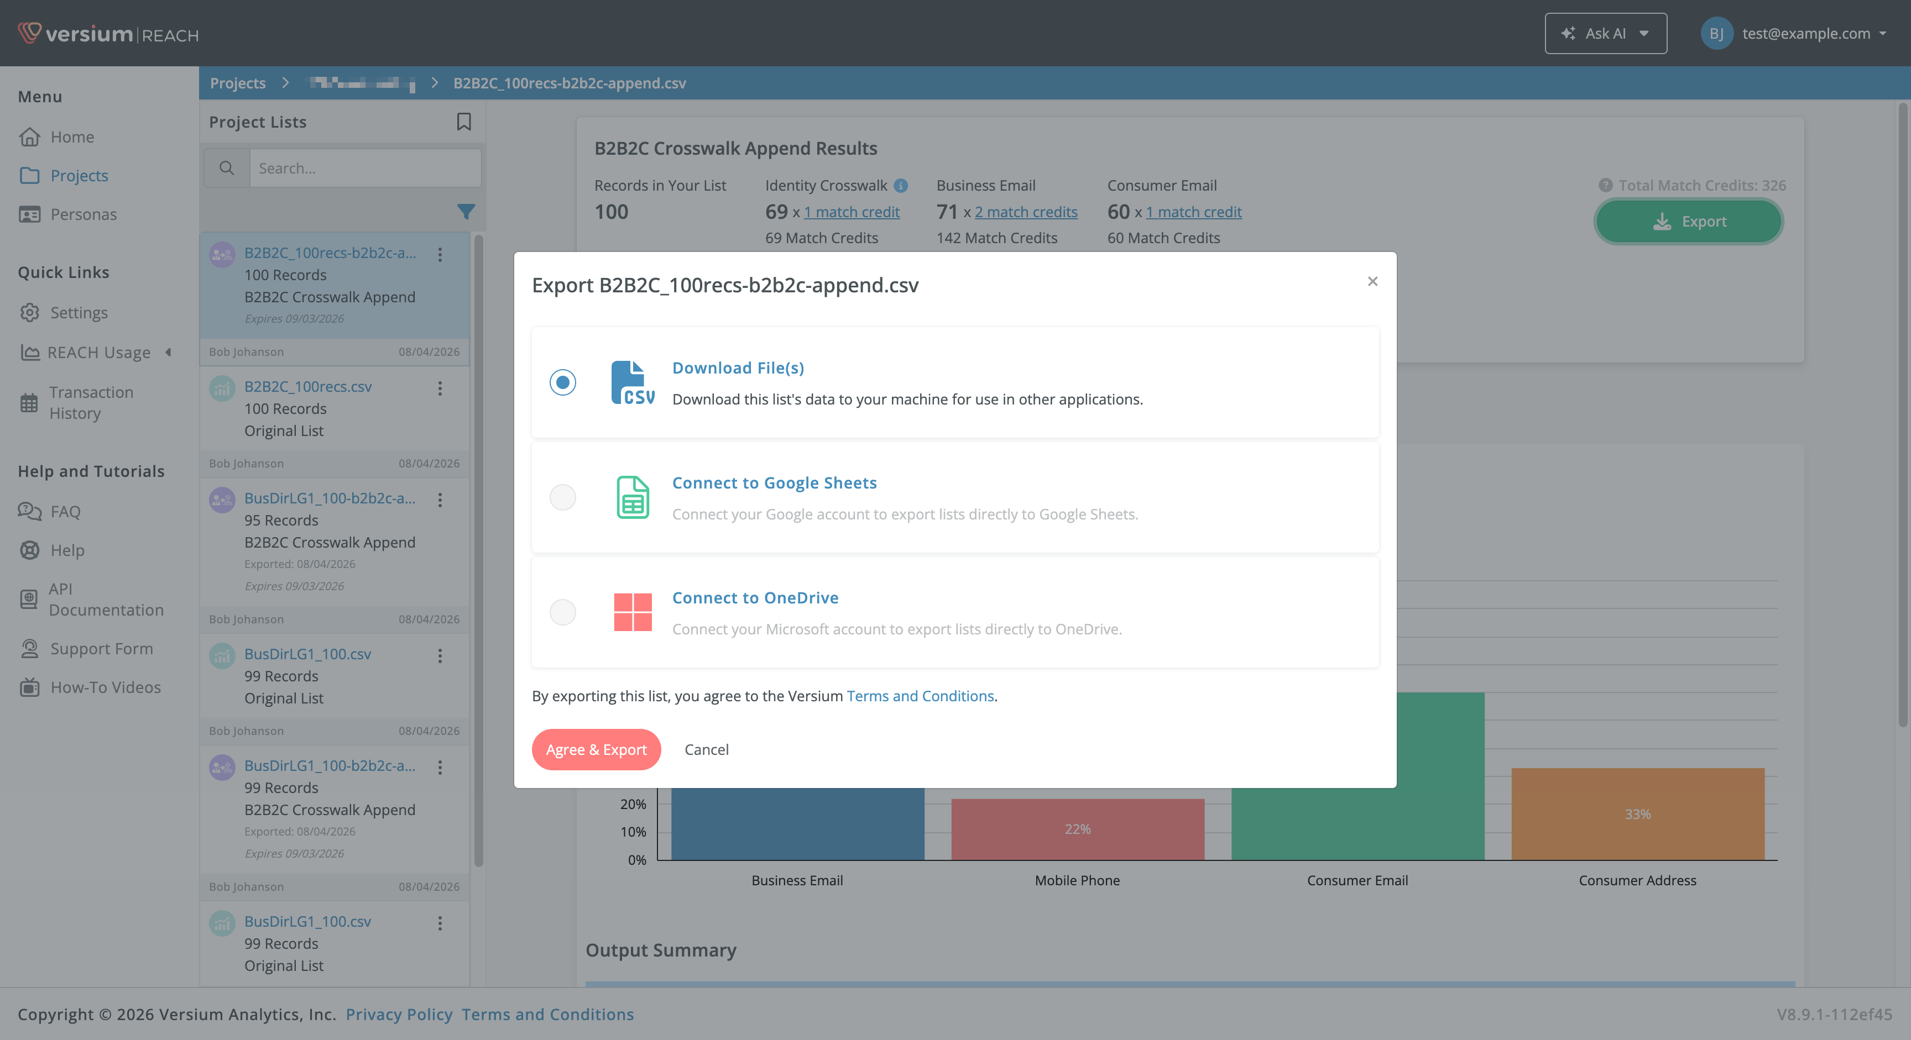Open the test@example.com account dropdown

1815,33
